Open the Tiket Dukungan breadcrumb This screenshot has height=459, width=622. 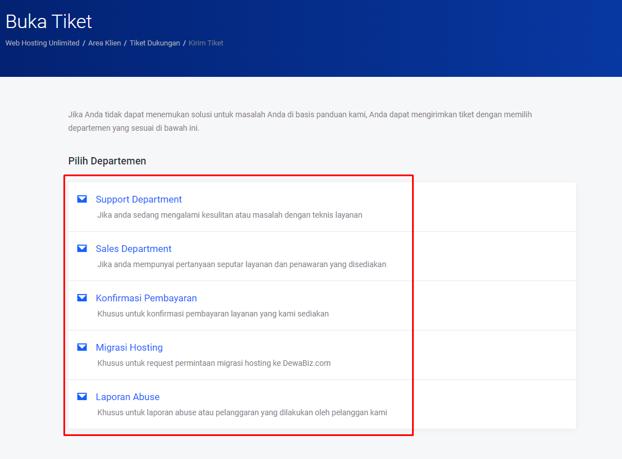pyautogui.click(x=154, y=43)
